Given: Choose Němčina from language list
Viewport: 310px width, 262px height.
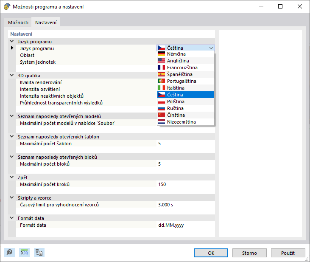Looking at the screenshot, I should 186,54.
